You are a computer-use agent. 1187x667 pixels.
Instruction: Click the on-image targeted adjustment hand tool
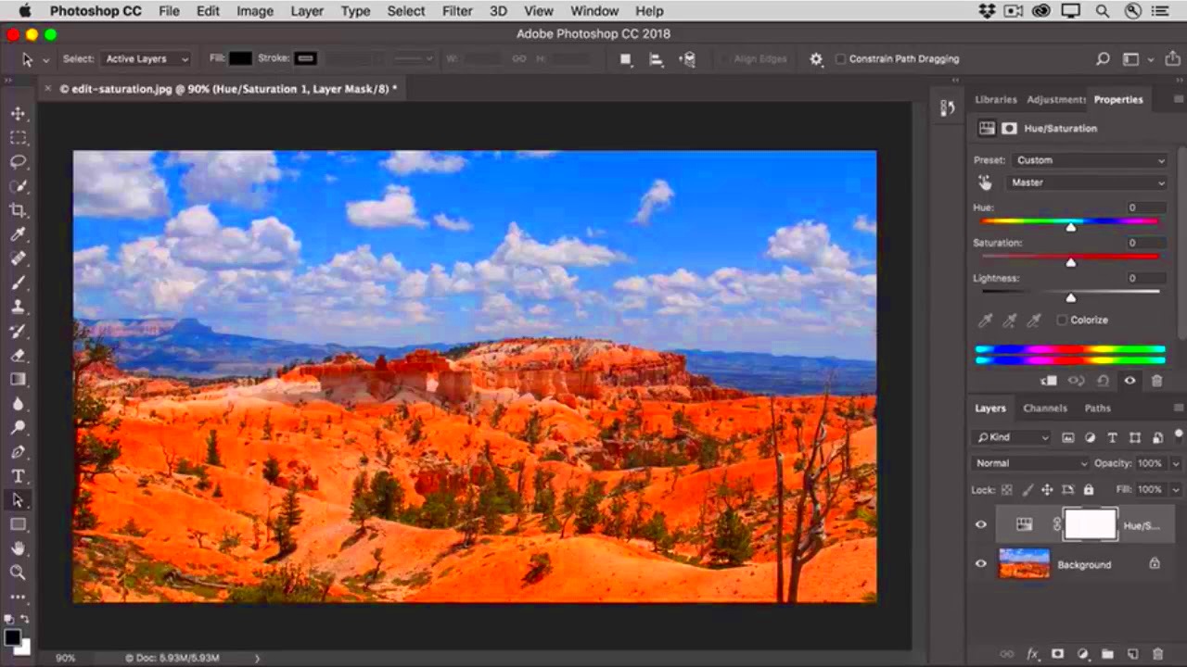point(985,182)
